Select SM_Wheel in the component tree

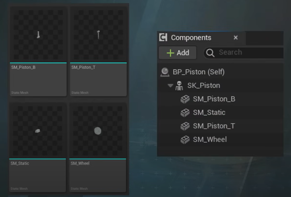[220, 140]
